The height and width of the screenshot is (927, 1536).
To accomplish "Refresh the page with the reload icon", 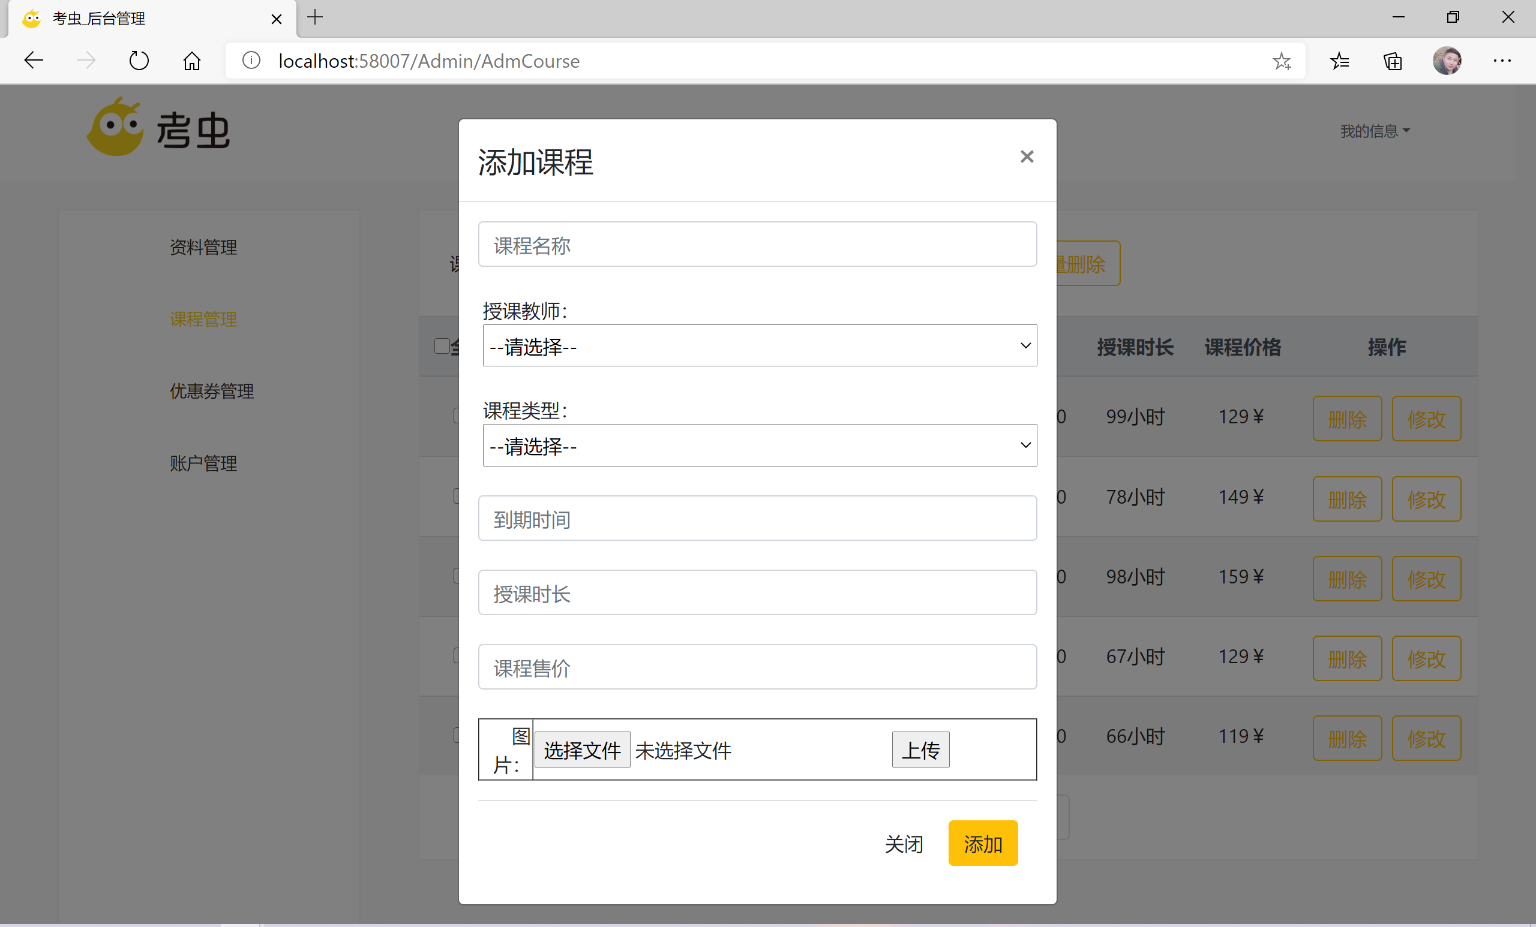I will tap(139, 61).
